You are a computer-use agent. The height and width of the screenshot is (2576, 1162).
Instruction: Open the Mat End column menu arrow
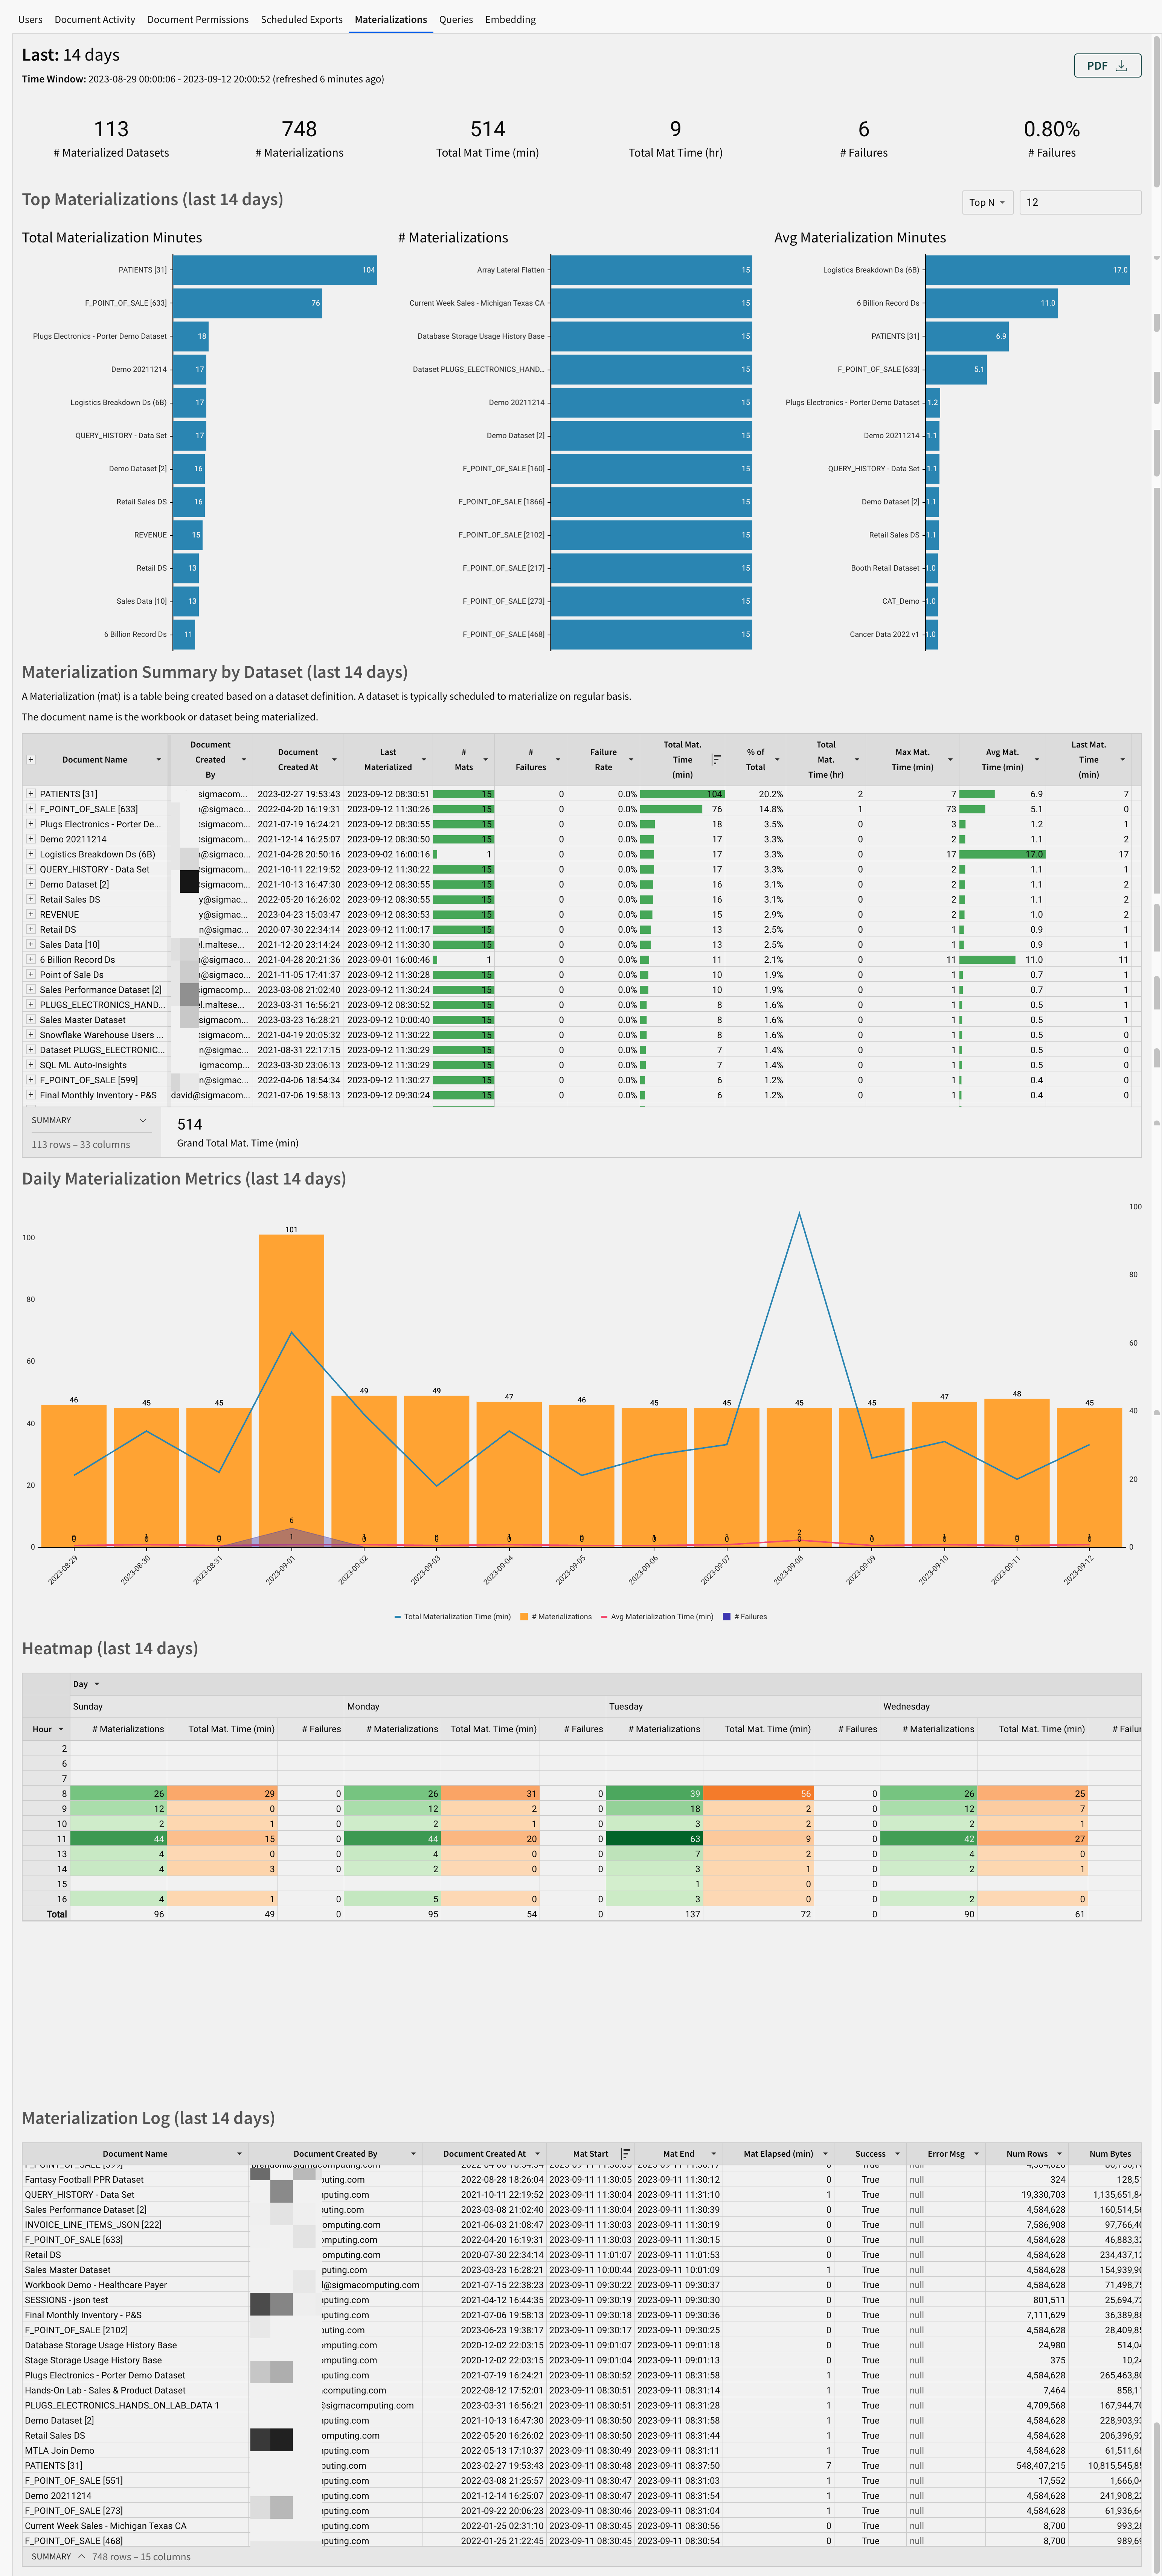coord(714,2154)
